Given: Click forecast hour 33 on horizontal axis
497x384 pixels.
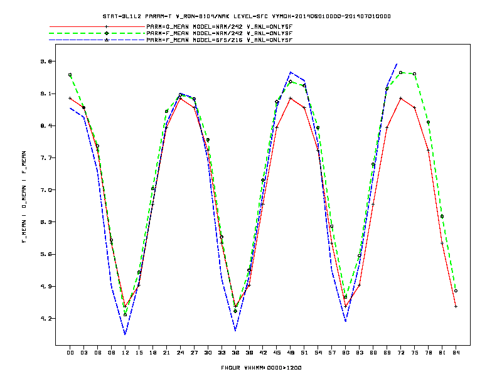Looking at the screenshot, I should (222, 353).
